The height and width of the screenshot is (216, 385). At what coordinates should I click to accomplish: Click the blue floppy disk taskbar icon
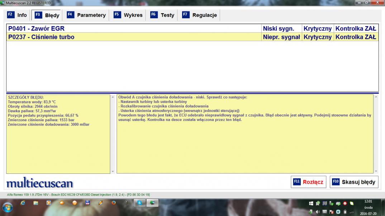click(x=87, y=203)
